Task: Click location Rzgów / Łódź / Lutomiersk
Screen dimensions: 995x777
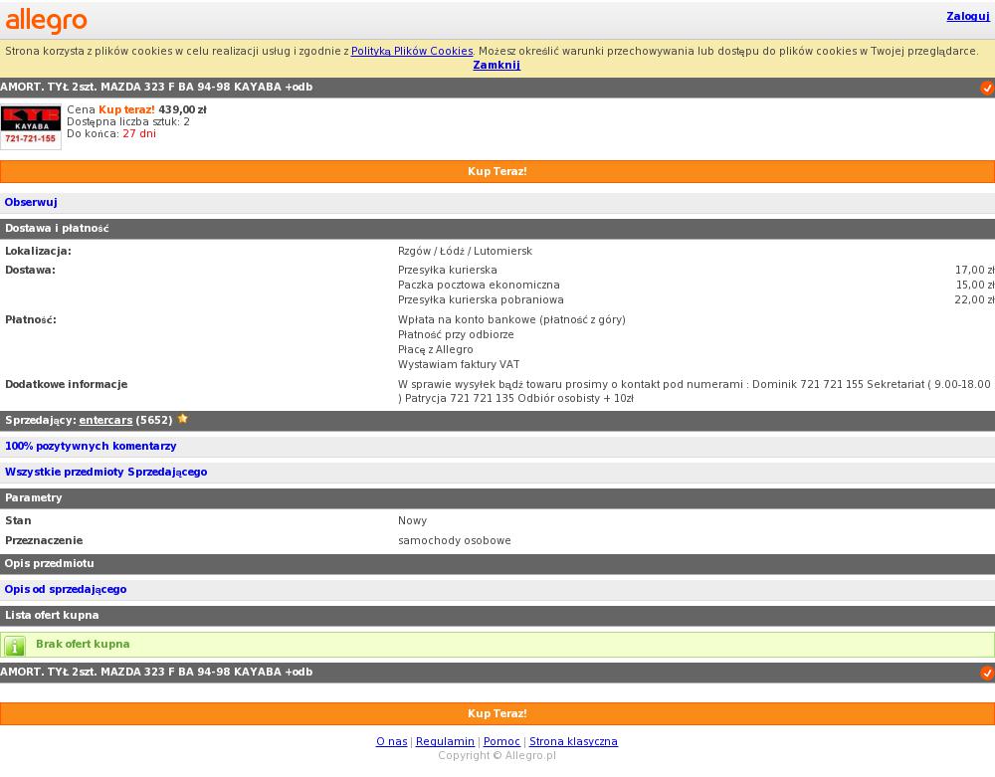Action: (x=465, y=251)
